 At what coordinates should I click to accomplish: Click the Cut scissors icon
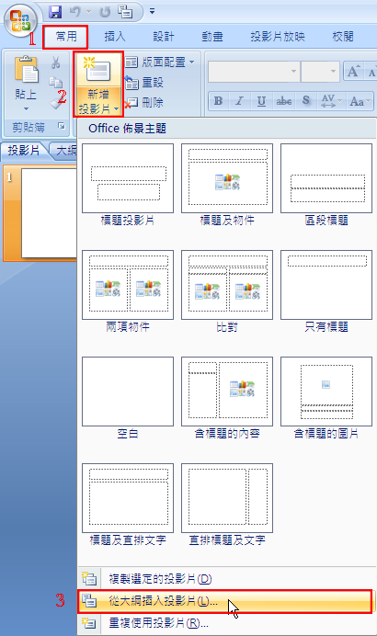[x=55, y=62]
